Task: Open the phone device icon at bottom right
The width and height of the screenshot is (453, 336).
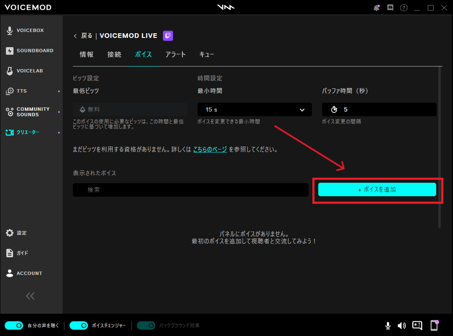Action: tap(434, 325)
